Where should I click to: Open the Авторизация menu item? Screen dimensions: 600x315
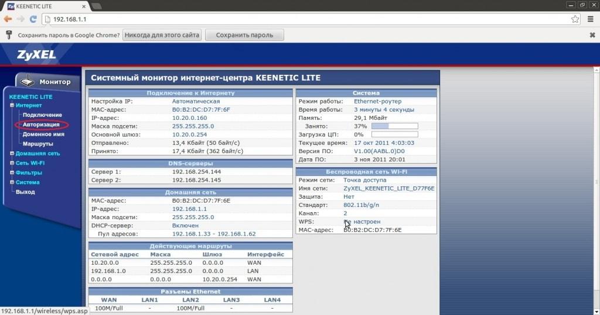(41, 124)
